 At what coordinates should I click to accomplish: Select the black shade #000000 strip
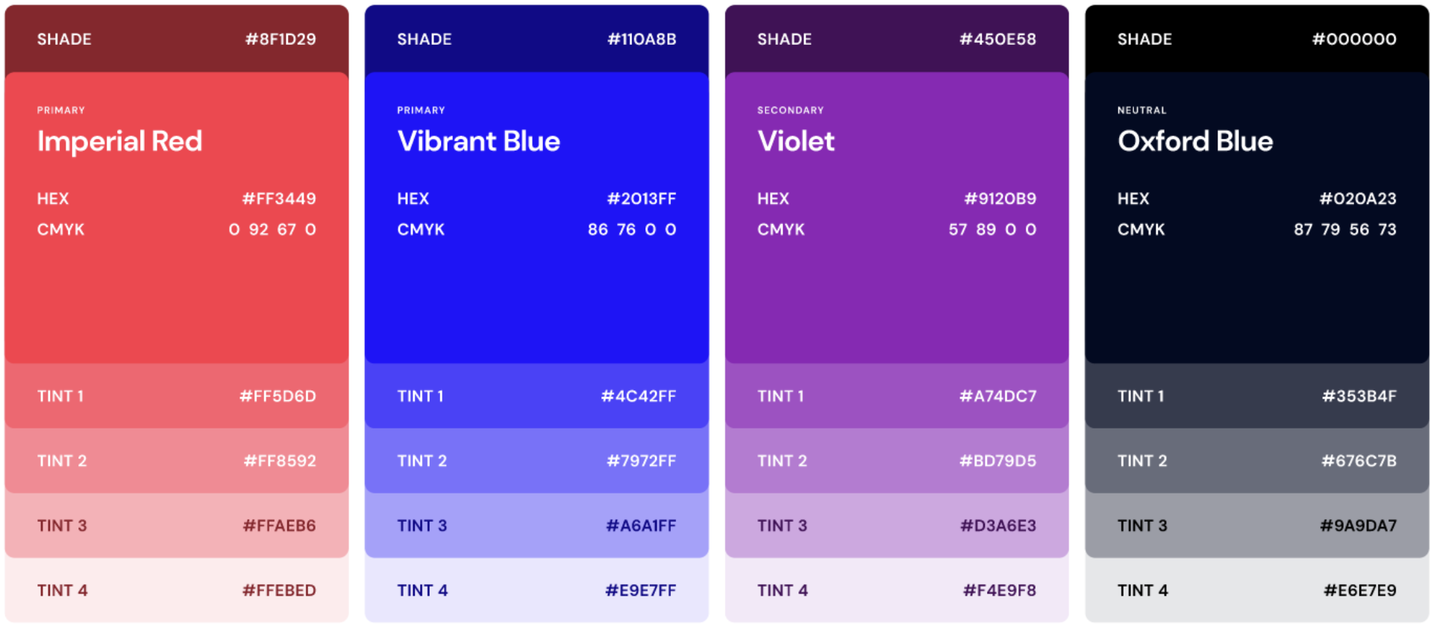point(1256,39)
